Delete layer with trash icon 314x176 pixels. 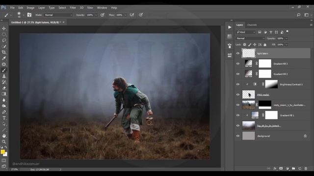[306, 169]
